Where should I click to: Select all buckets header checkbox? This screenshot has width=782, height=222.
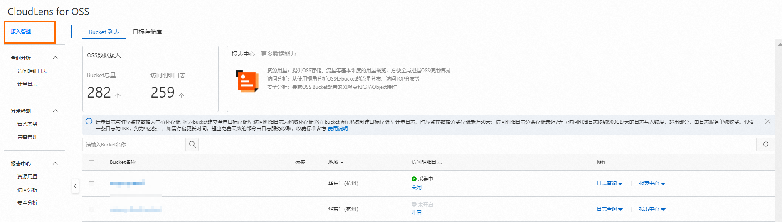point(91,163)
